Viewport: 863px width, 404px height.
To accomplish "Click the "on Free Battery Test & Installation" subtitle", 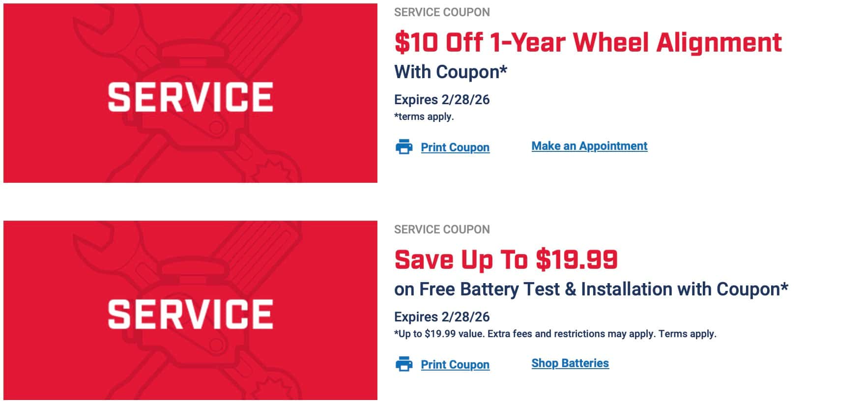I will click(591, 289).
